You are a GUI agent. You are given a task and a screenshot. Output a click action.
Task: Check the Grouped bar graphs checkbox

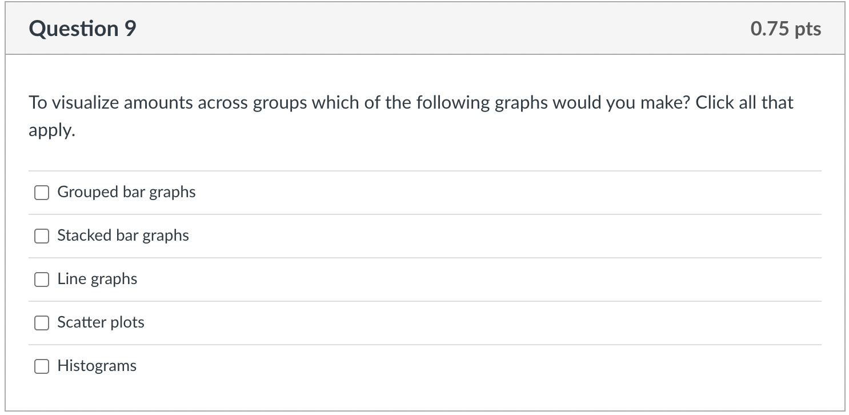click(x=41, y=193)
